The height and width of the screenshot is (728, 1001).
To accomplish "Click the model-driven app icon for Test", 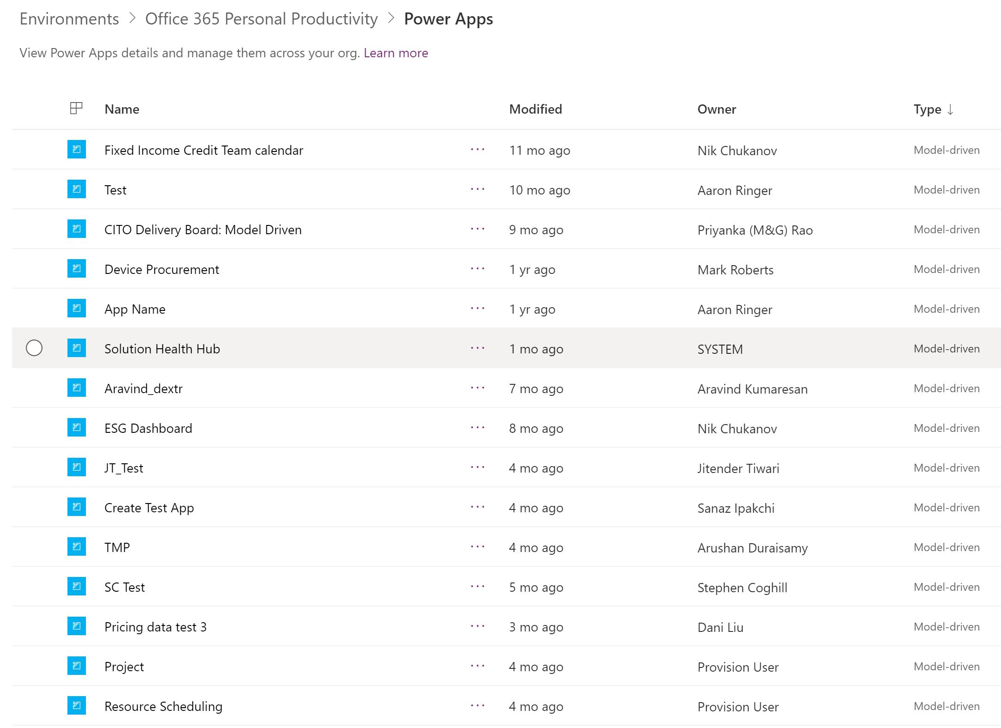I will 76,189.
